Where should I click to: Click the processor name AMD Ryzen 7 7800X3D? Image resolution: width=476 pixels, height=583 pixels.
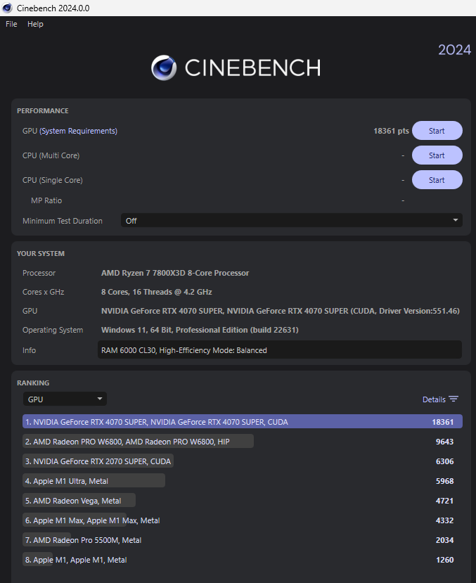coord(175,273)
